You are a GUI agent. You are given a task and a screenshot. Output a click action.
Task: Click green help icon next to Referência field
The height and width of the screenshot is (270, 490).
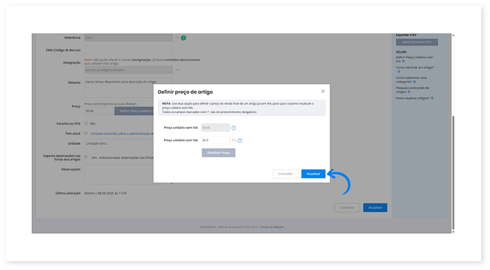pos(183,38)
